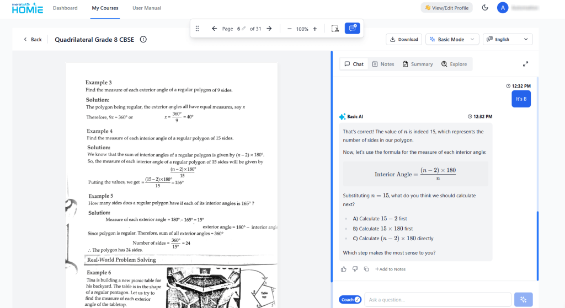
Task: Click option A) Calculate 15 − 2 first
Action: tap(380, 218)
